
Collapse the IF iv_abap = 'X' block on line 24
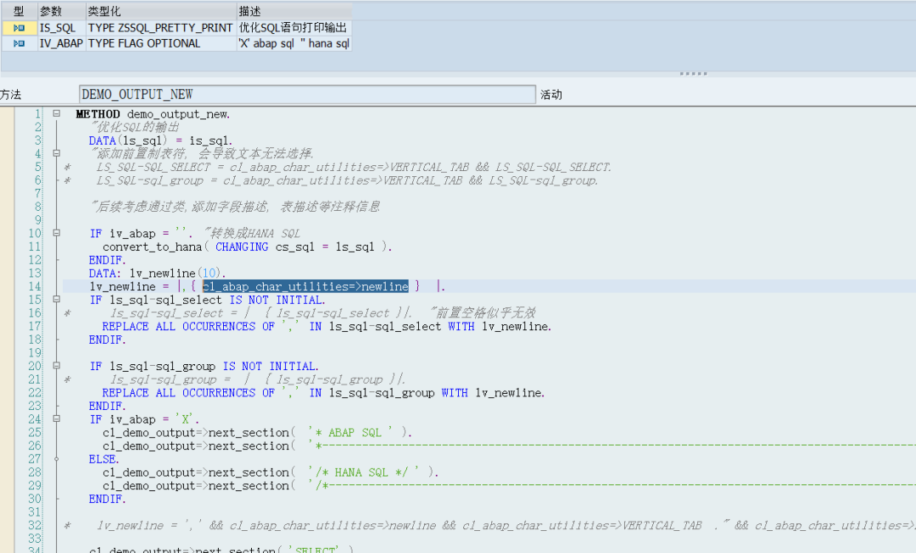57,419
